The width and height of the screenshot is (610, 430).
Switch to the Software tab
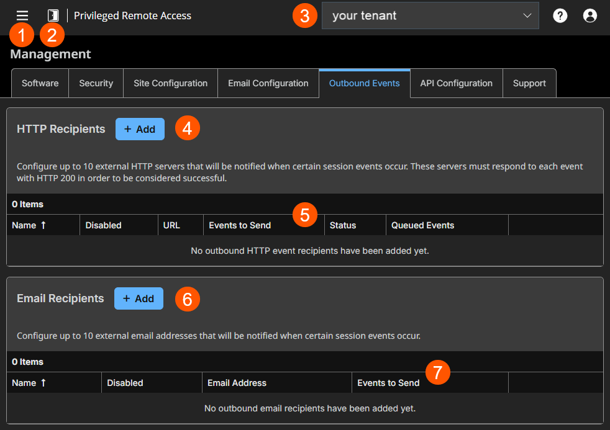pos(40,83)
